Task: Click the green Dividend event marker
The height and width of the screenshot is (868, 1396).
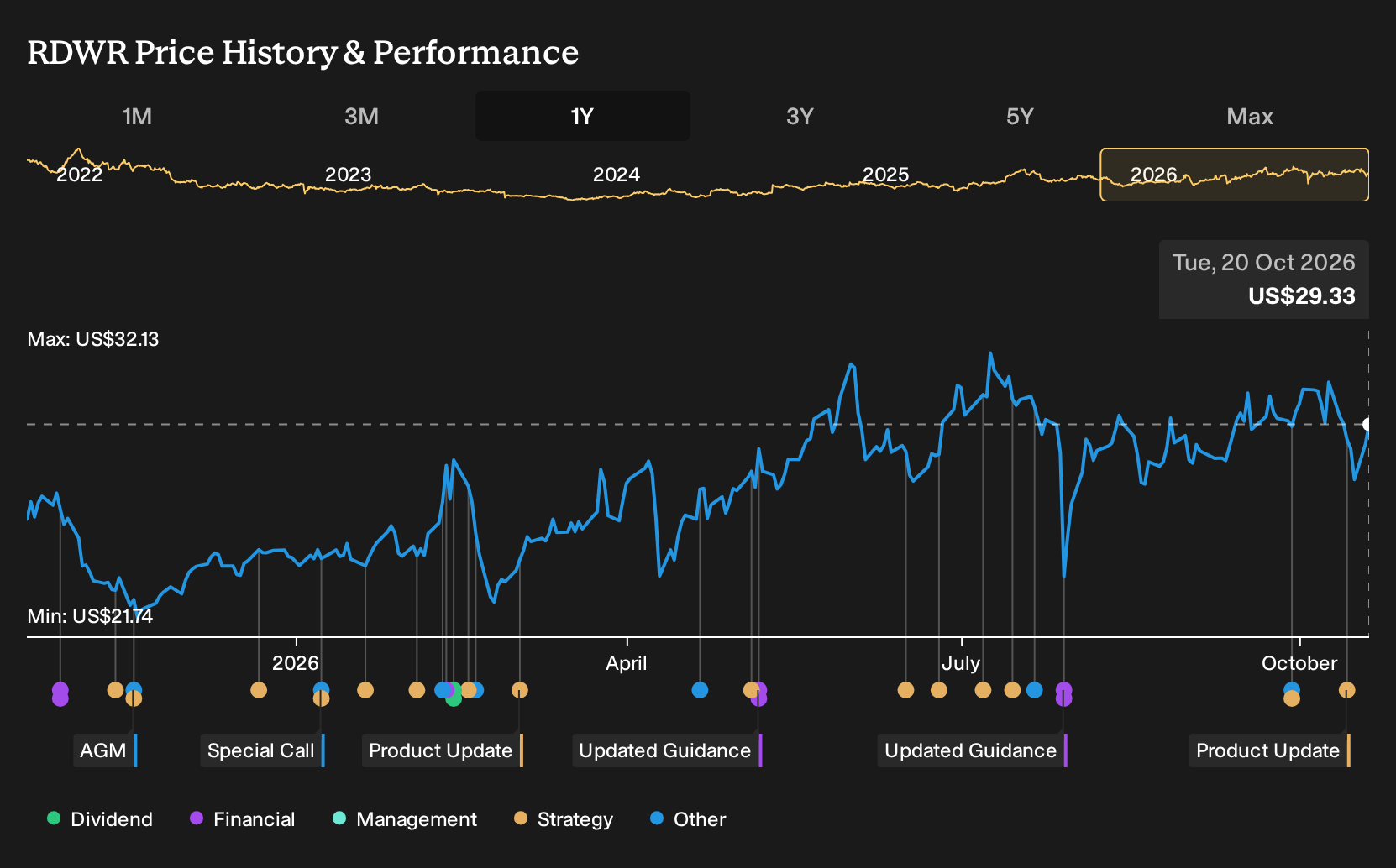Action: 454,698
